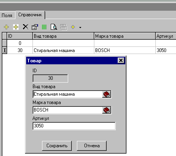Click the Стиральная машина cell in the grid
176x156 pixels.
(63, 50)
